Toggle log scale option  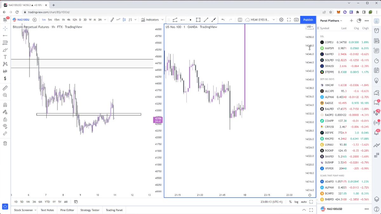pos(296,202)
